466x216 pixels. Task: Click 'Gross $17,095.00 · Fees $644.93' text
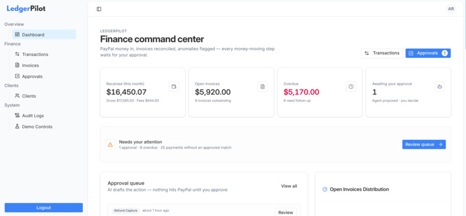(x=132, y=100)
